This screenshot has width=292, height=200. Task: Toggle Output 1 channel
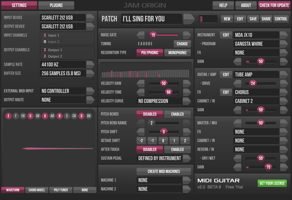pos(45,50)
